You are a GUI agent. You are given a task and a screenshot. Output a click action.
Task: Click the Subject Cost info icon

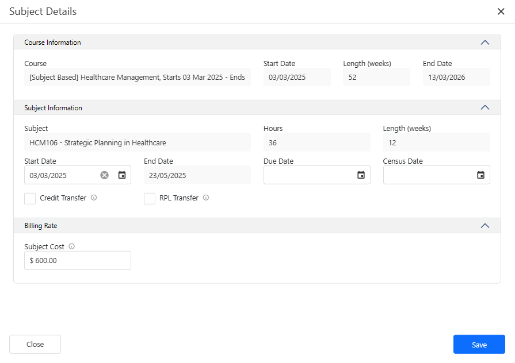pos(71,246)
